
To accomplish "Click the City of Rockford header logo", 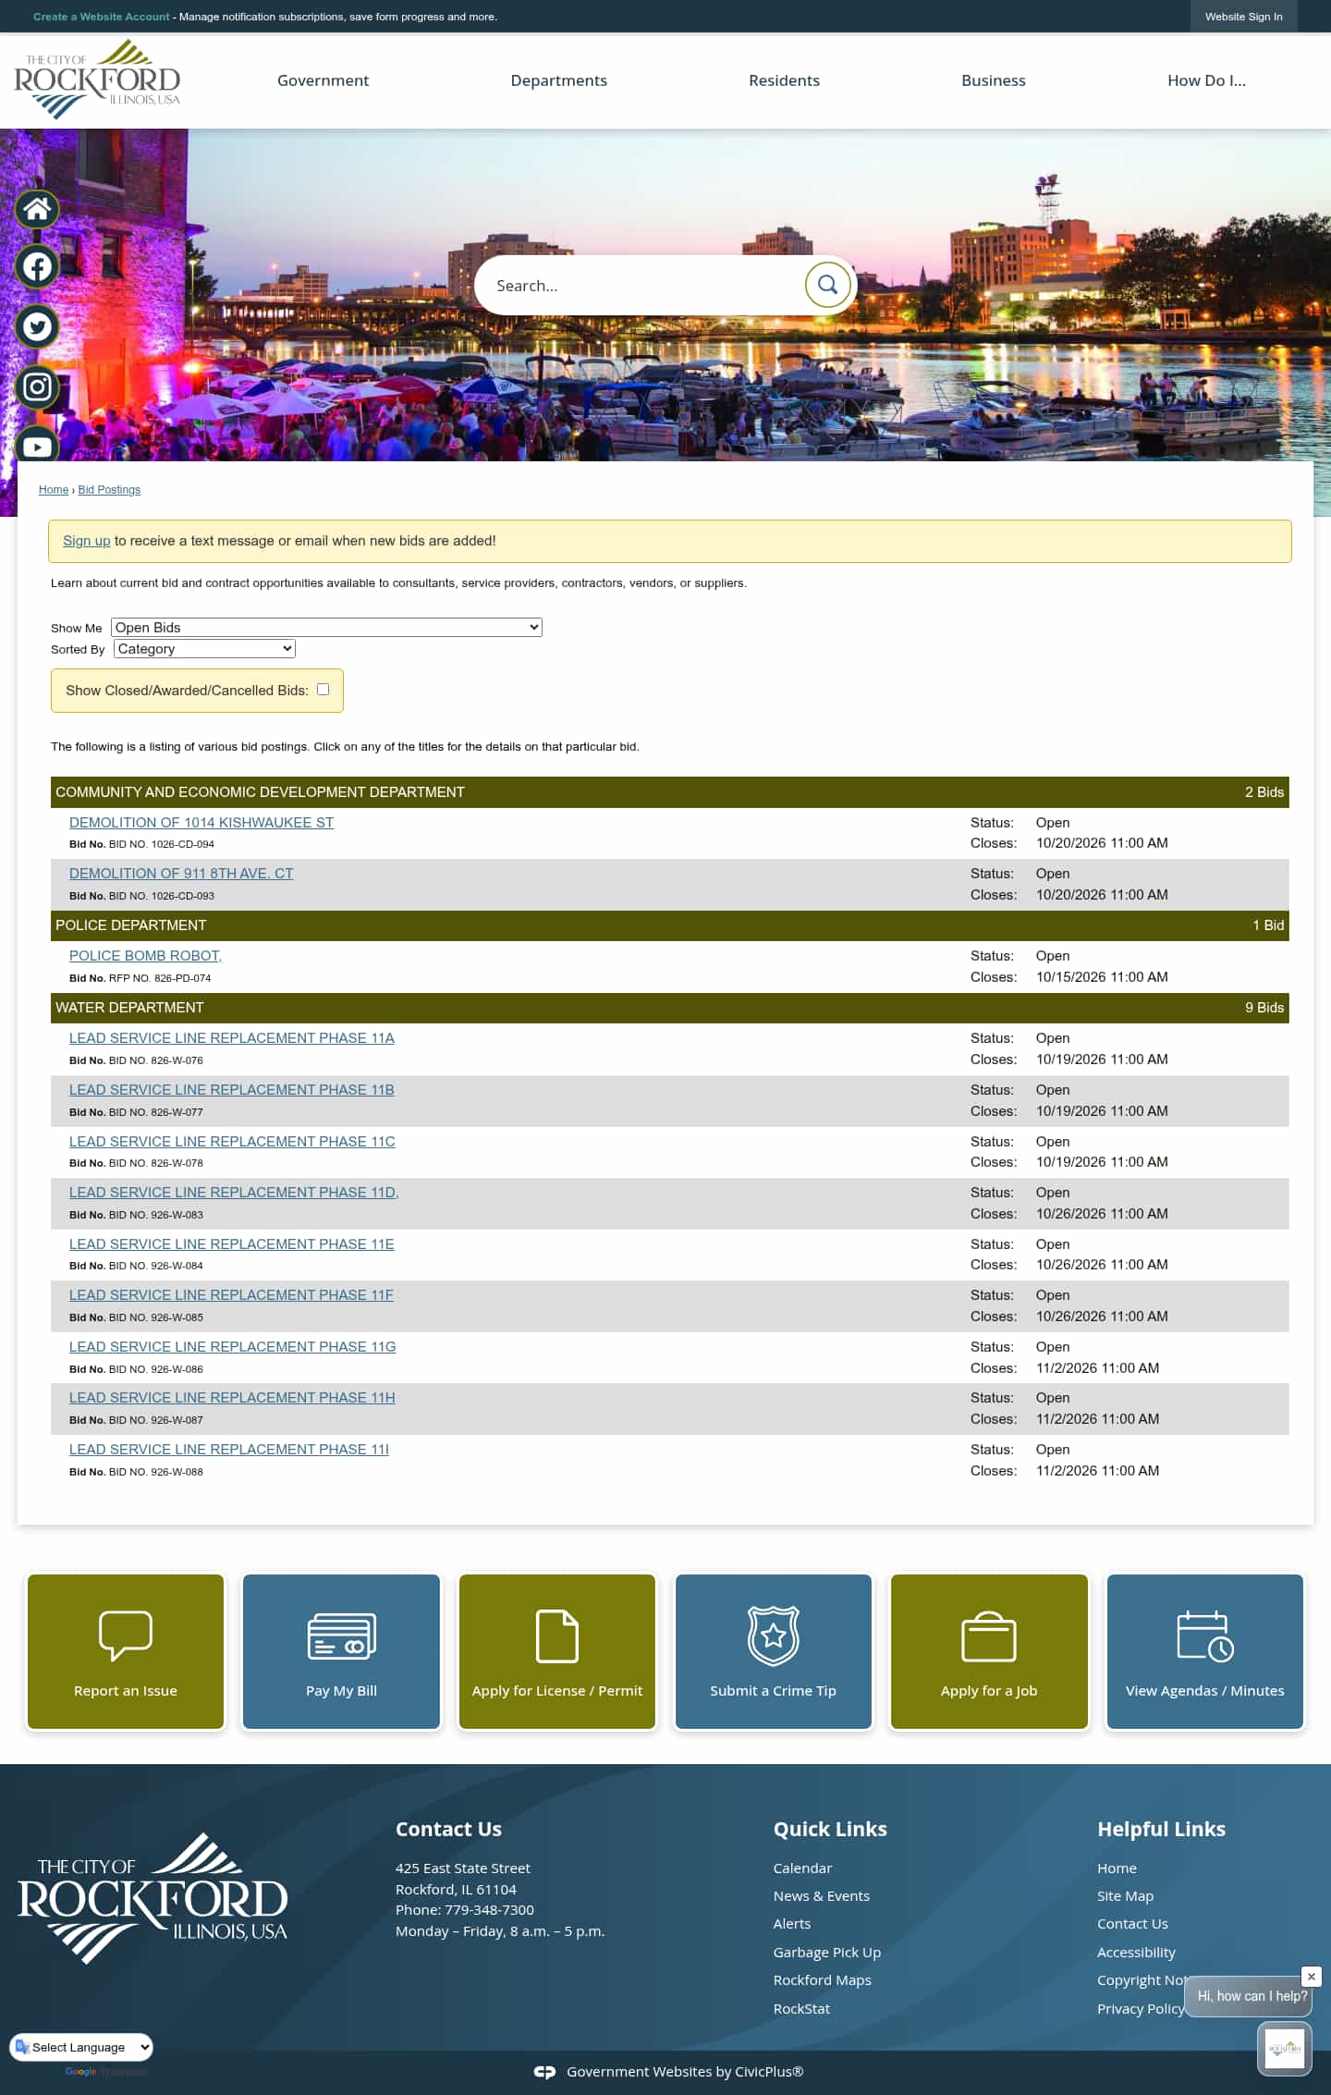I will (x=97, y=80).
